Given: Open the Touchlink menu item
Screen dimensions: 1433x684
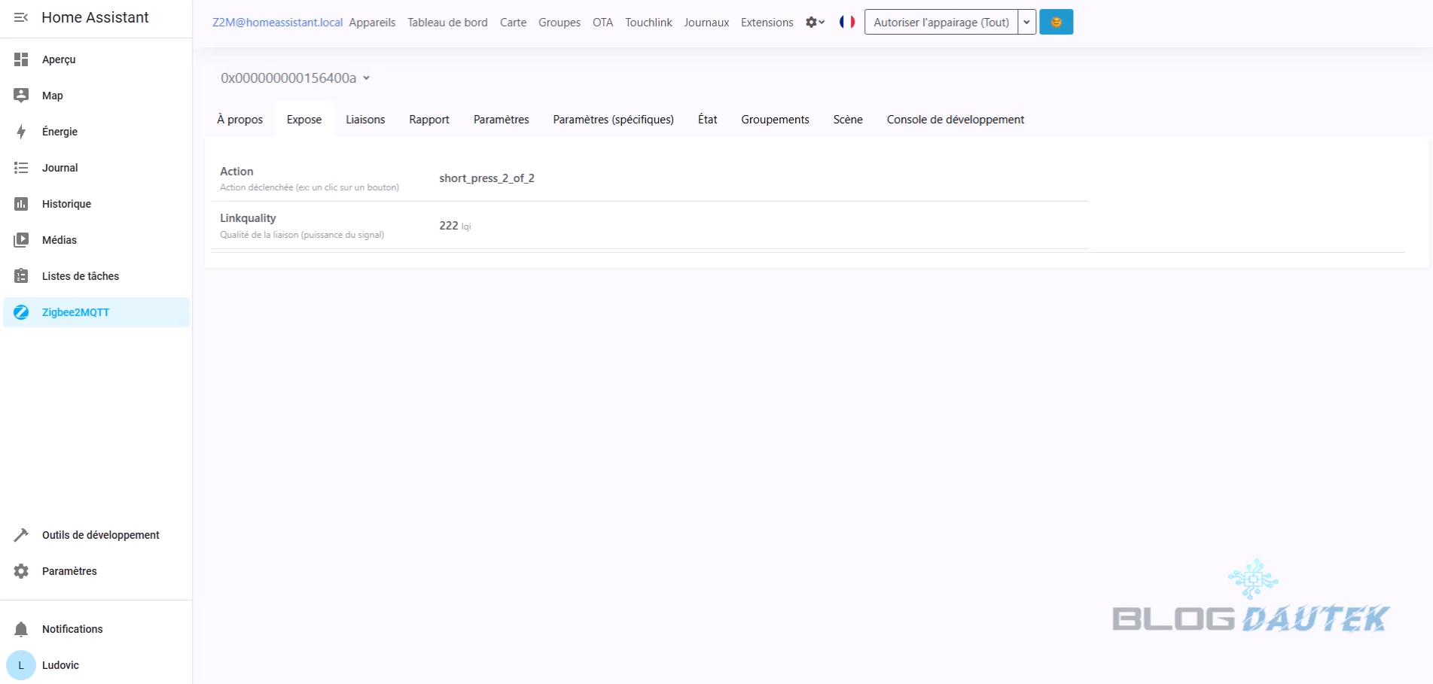Looking at the screenshot, I should click(648, 23).
